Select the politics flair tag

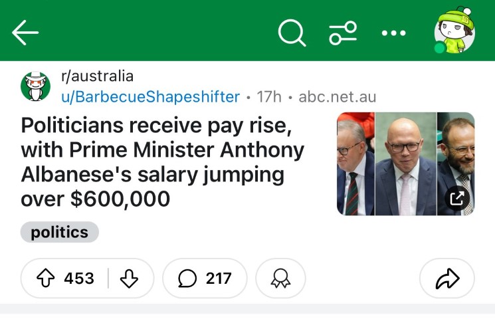tap(59, 232)
